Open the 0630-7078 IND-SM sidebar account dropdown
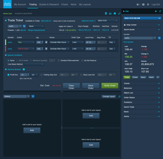The image size is (163, 159). [x=142, y=18]
